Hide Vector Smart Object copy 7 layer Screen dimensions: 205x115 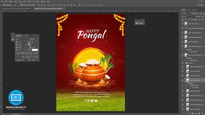click(183, 33)
